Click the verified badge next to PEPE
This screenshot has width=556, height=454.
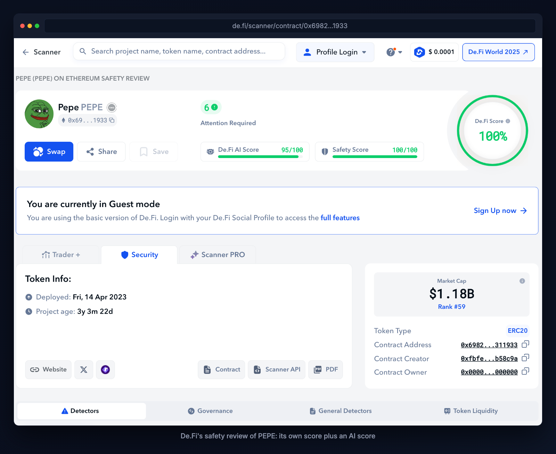tap(112, 108)
